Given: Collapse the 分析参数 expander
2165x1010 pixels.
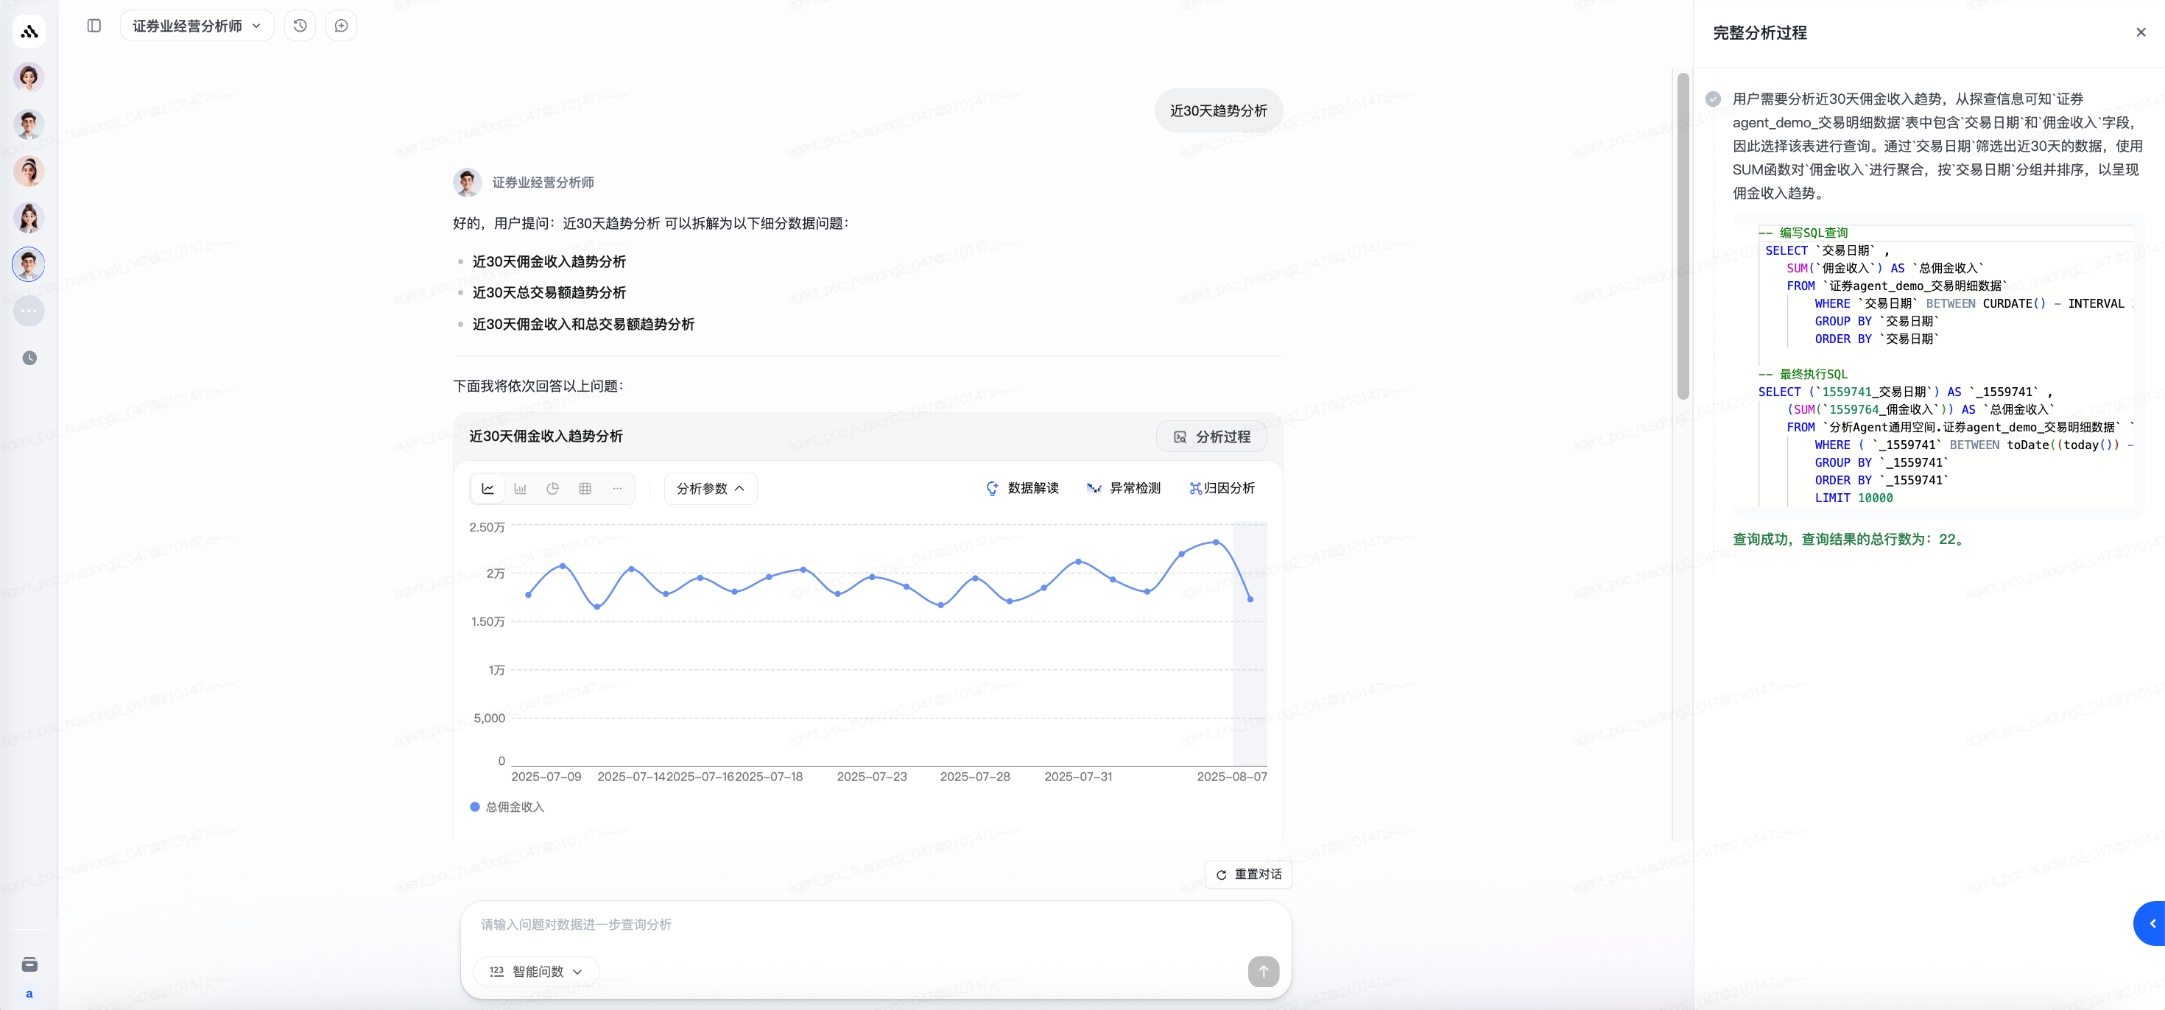Looking at the screenshot, I should coord(710,488).
